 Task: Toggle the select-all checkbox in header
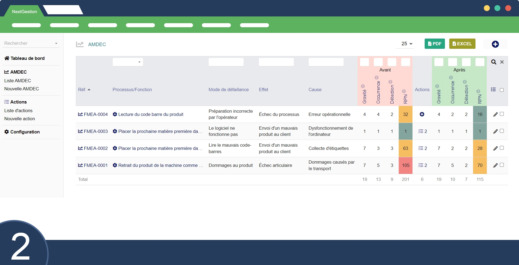[x=502, y=90]
